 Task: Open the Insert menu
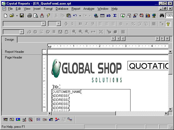click(37, 9)
